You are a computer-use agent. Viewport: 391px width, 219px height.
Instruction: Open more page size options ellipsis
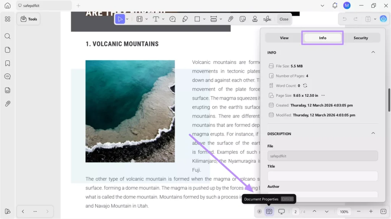pos(323,95)
